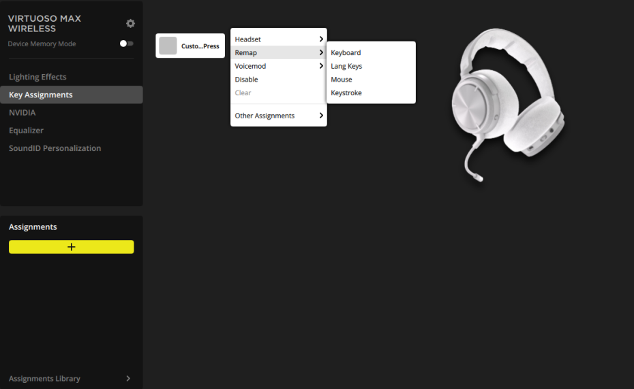The width and height of the screenshot is (634, 389).
Task: Expand Assignments Library chevron
Action: [x=128, y=379]
